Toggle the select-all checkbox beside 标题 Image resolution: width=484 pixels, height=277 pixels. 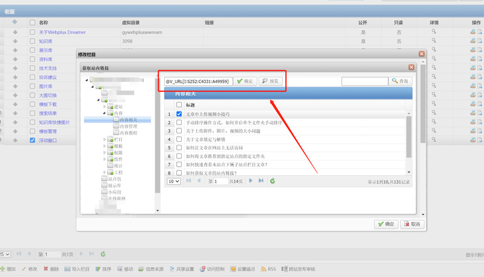coord(179,105)
